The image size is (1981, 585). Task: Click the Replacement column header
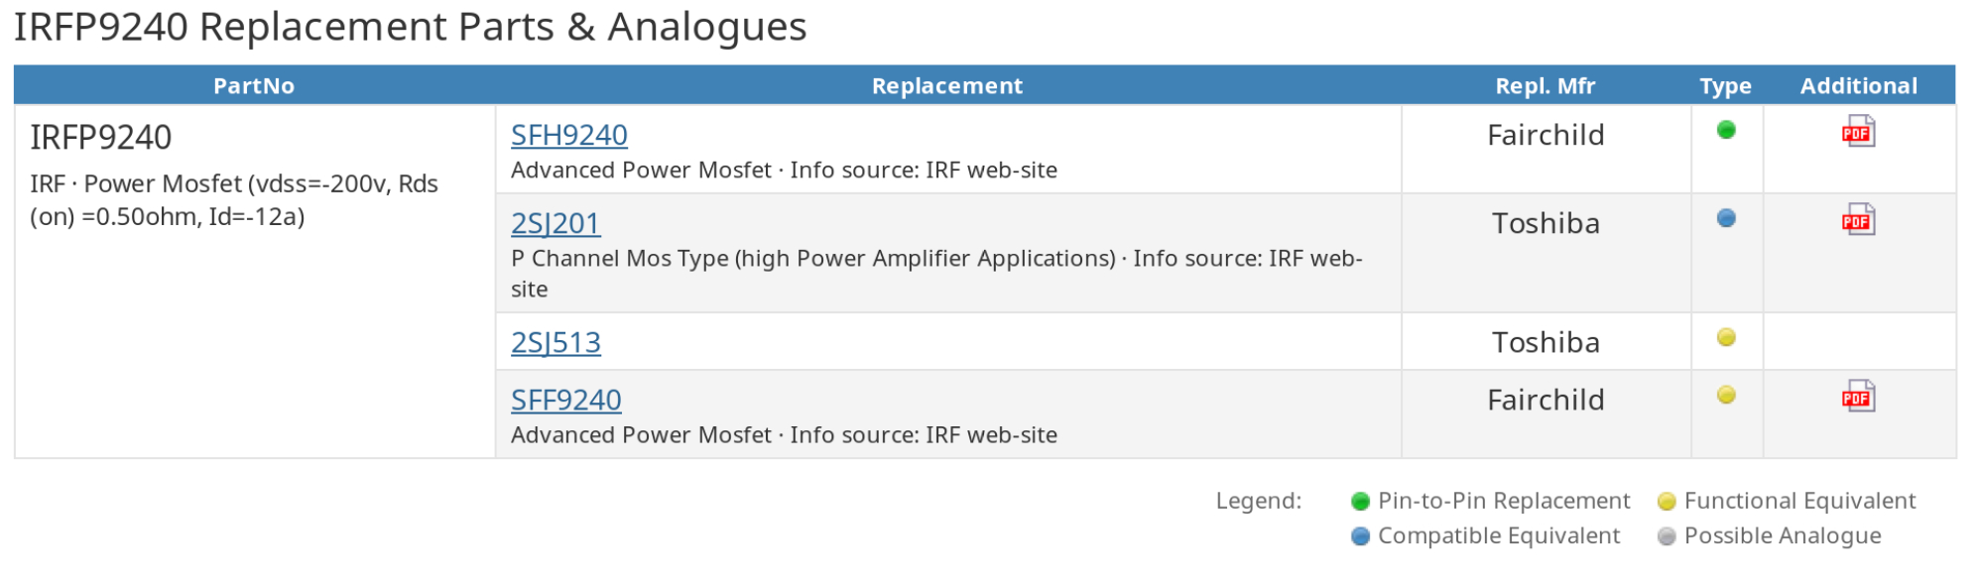coord(947,86)
